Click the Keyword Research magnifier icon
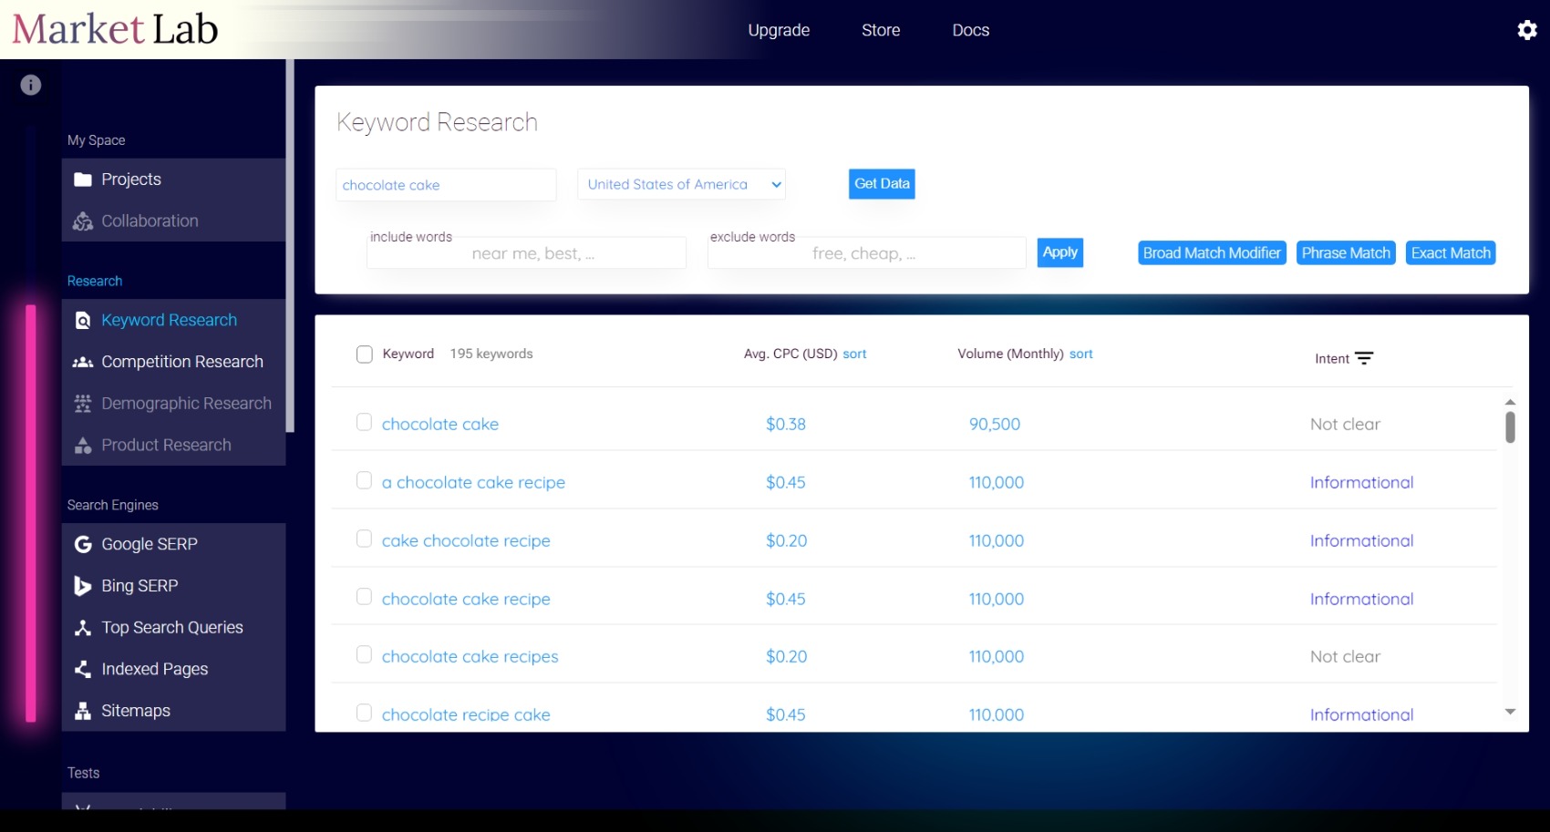The width and height of the screenshot is (1550, 832). point(83,321)
